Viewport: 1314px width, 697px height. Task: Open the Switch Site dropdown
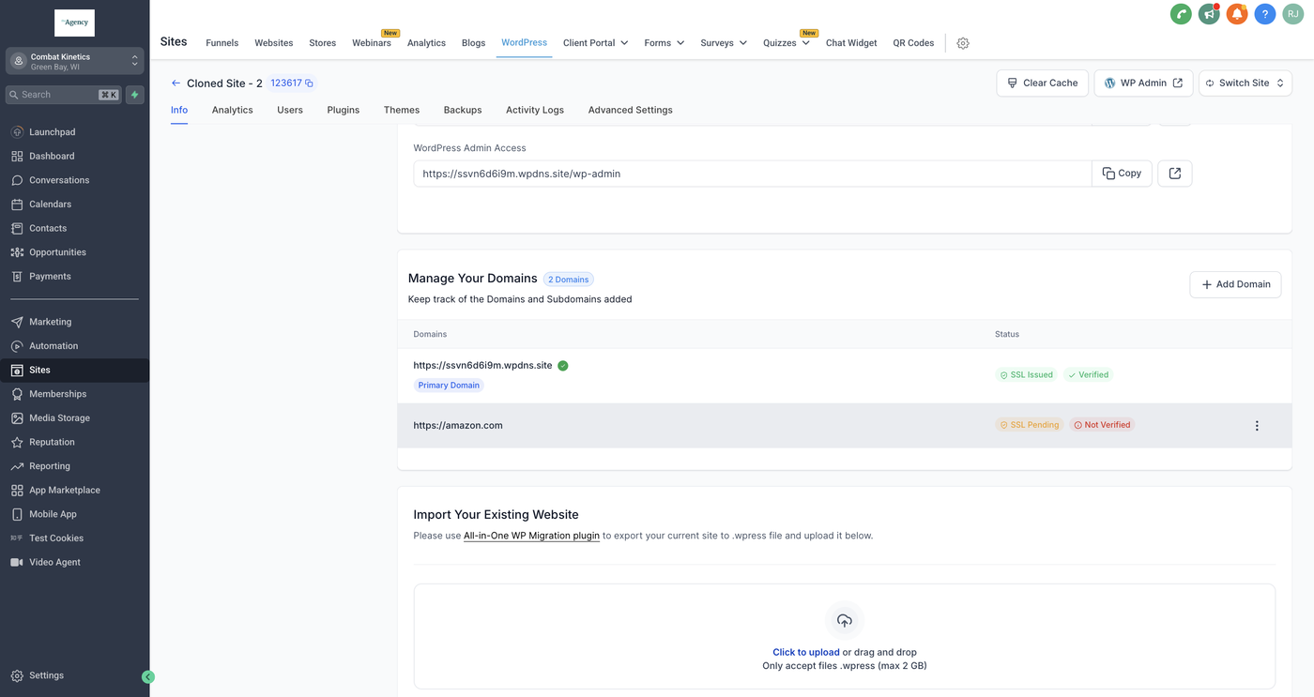(x=1245, y=83)
